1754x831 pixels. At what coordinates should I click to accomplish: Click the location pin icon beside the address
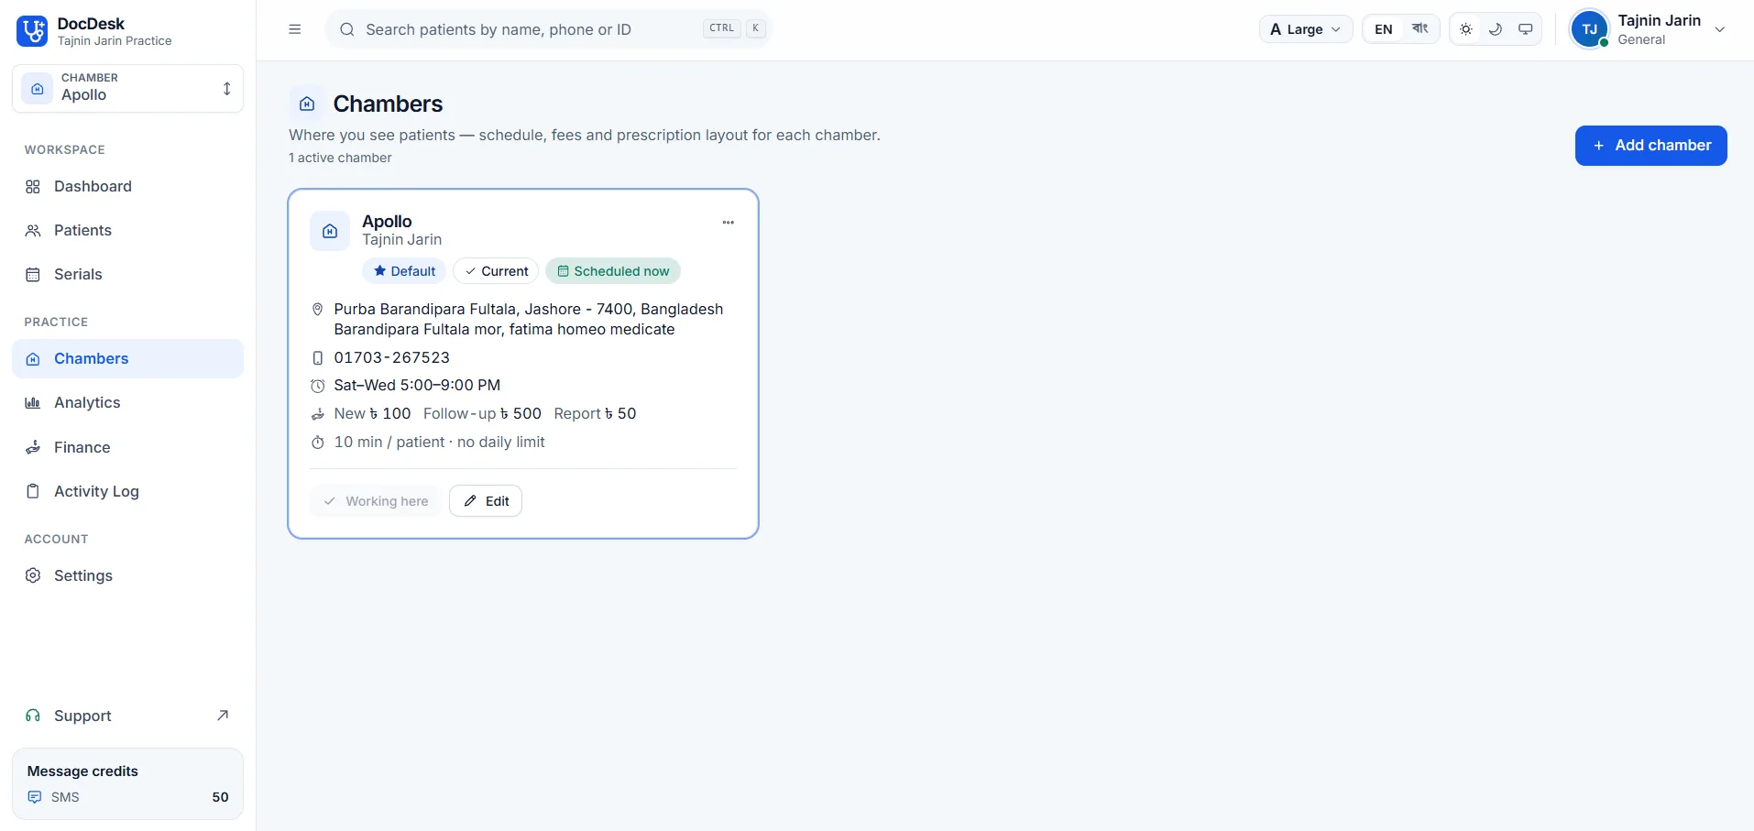[x=318, y=310]
